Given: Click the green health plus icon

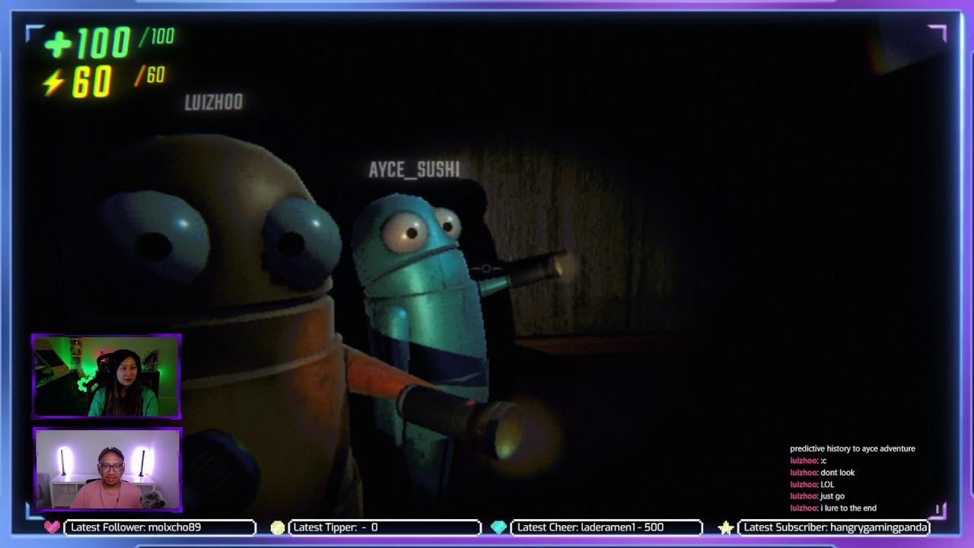Looking at the screenshot, I should tap(57, 45).
